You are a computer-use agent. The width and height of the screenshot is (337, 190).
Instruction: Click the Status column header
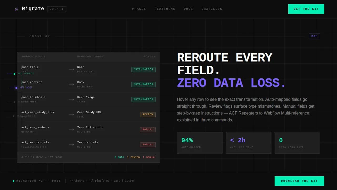(149, 57)
